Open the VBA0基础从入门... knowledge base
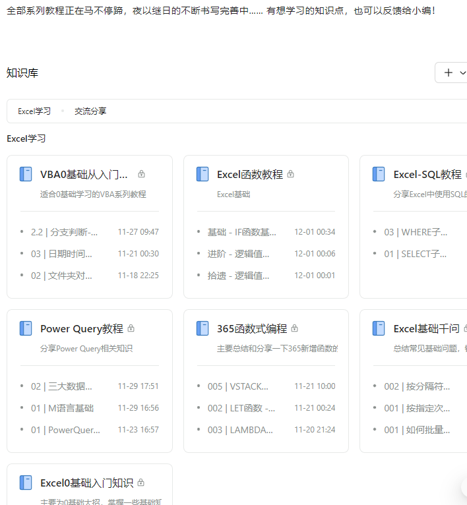467x505 pixels. coord(84,175)
